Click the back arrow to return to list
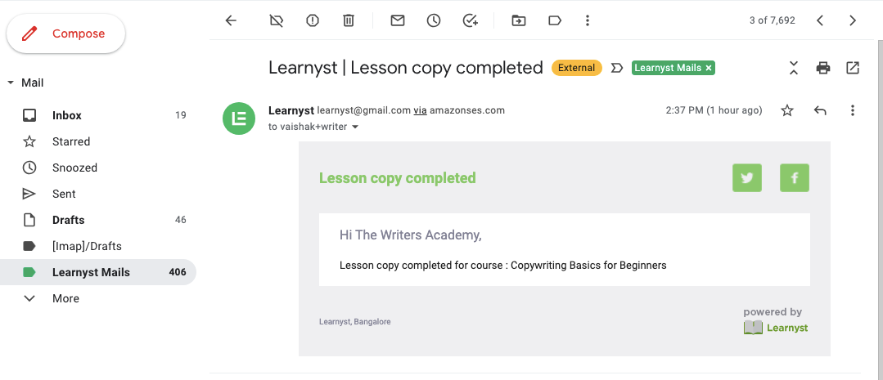The image size is (883, 380). pos(231,20)
